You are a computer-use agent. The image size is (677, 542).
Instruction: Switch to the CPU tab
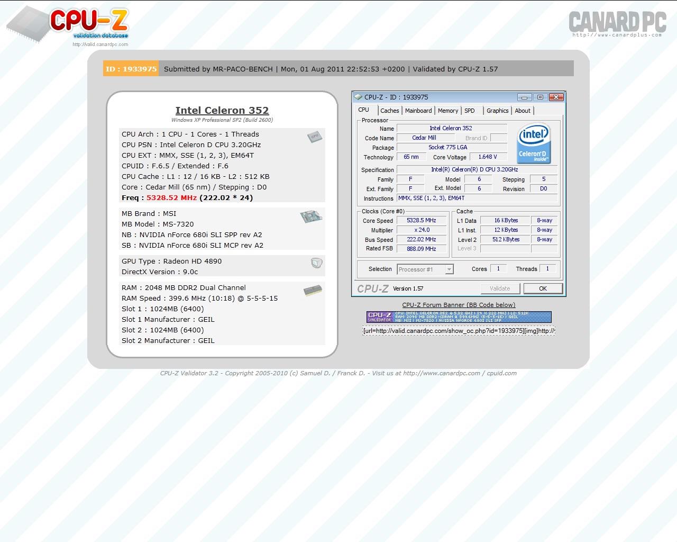click(x=364, y=110)
